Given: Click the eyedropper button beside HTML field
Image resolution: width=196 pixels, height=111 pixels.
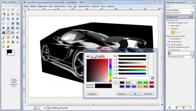Looking at the screenshot, I should pos(153,78).
